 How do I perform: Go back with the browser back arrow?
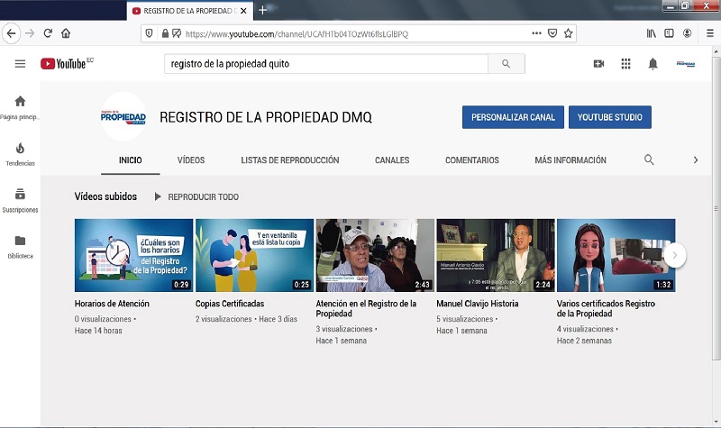(11, 33)
